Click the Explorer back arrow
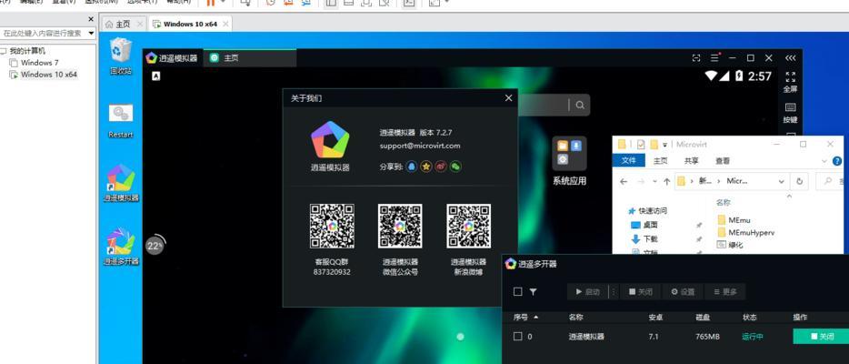 624,181
